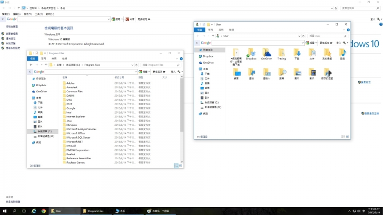Click sign-in button on Program Files Google toolbar

point(173,72)
